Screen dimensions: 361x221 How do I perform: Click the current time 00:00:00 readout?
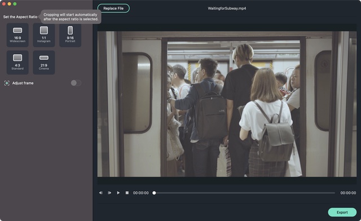[x=140, y=193]
